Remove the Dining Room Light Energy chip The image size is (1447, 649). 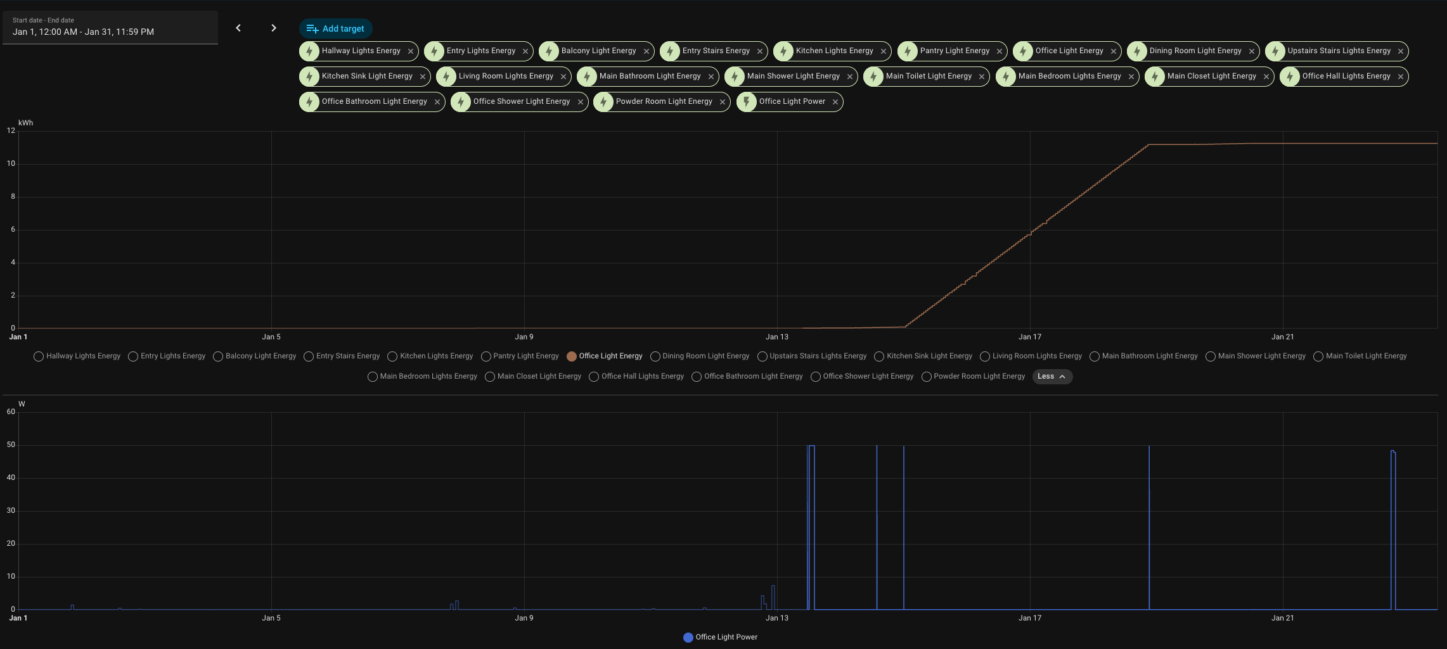coord(1252,51)
